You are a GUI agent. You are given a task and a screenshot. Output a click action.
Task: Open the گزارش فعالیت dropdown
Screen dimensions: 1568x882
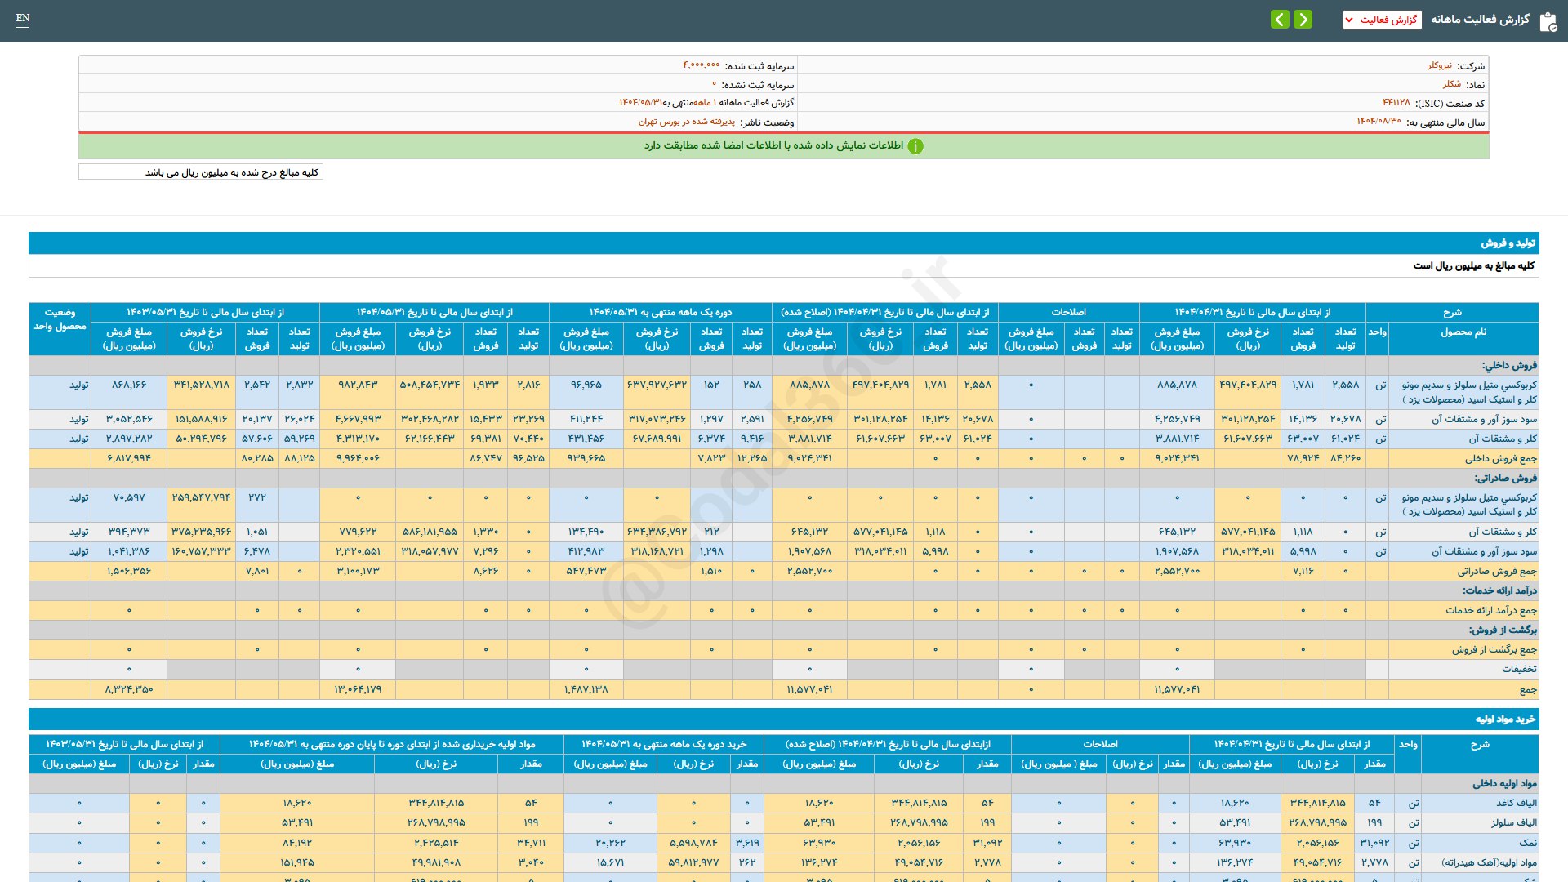click(1382, 20)
